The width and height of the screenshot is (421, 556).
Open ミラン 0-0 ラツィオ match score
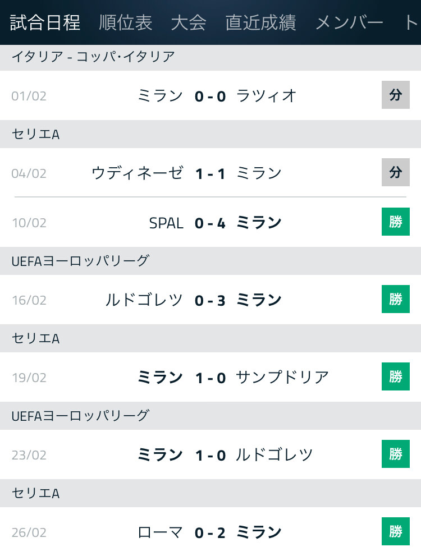pos(210,96)
